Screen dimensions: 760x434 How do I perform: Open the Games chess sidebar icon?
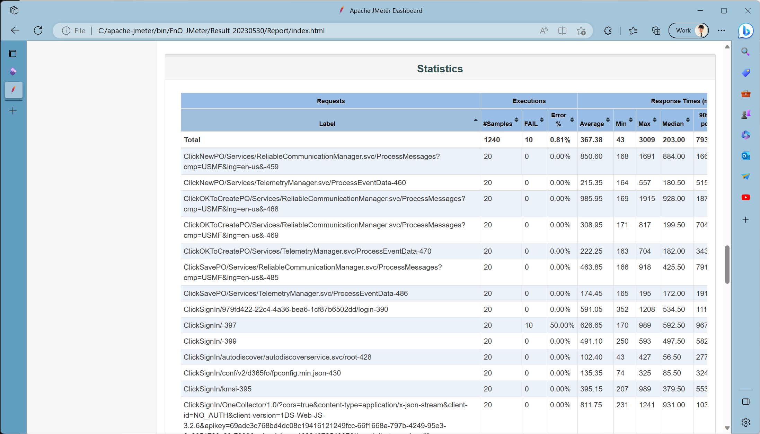[x=745, y=114]
